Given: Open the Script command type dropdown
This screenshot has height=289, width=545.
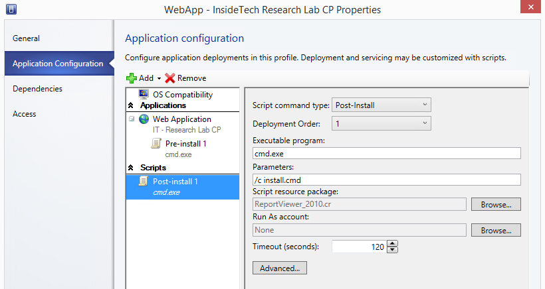Looking at the screenshot, I should pos(381,105).
